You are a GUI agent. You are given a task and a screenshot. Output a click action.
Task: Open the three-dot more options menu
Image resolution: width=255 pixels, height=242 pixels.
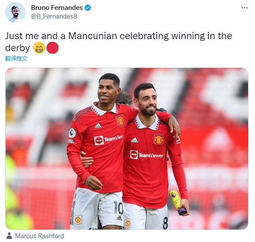coord(244,8)
